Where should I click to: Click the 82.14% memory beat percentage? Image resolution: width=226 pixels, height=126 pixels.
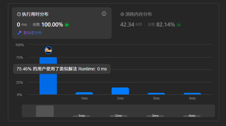coord(165,25)
